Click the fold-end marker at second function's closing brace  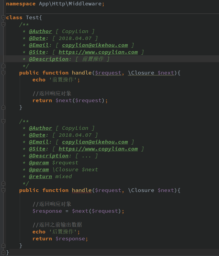click(3, 245)
